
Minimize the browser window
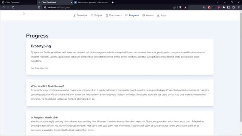(x=225, y=2)
